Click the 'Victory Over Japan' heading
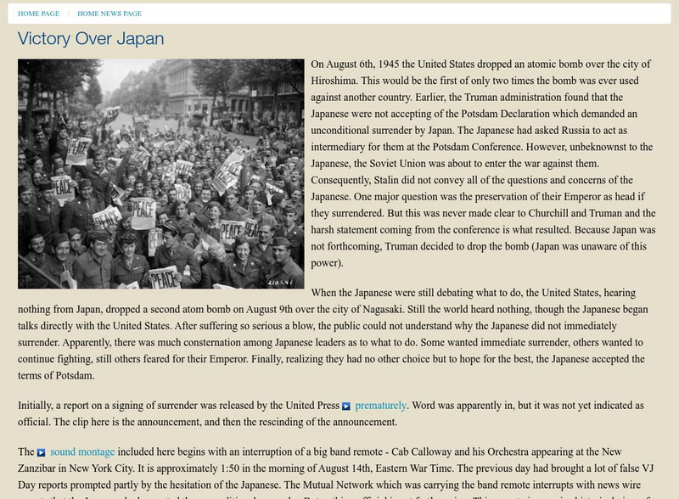 tap(91, 38)
